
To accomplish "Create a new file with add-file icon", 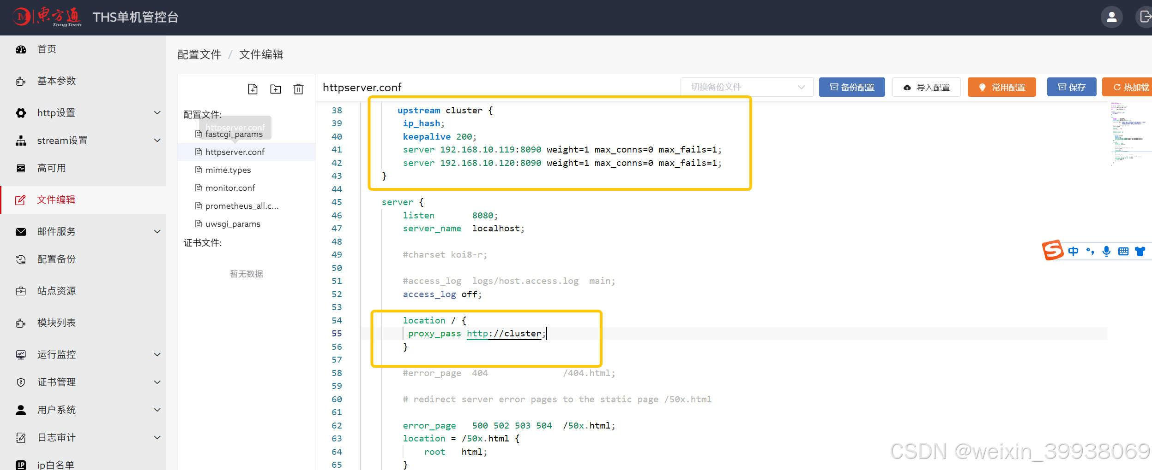I will [253, 89].
